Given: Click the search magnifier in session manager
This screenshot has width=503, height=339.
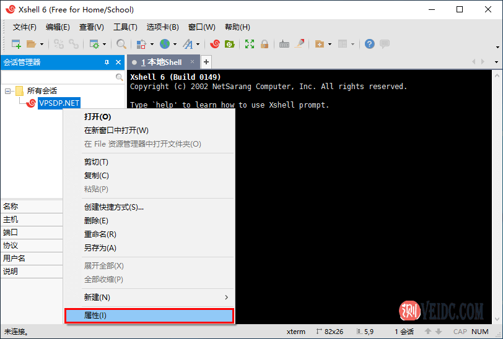Looking at the screenshot, I should tap(119, 77).
